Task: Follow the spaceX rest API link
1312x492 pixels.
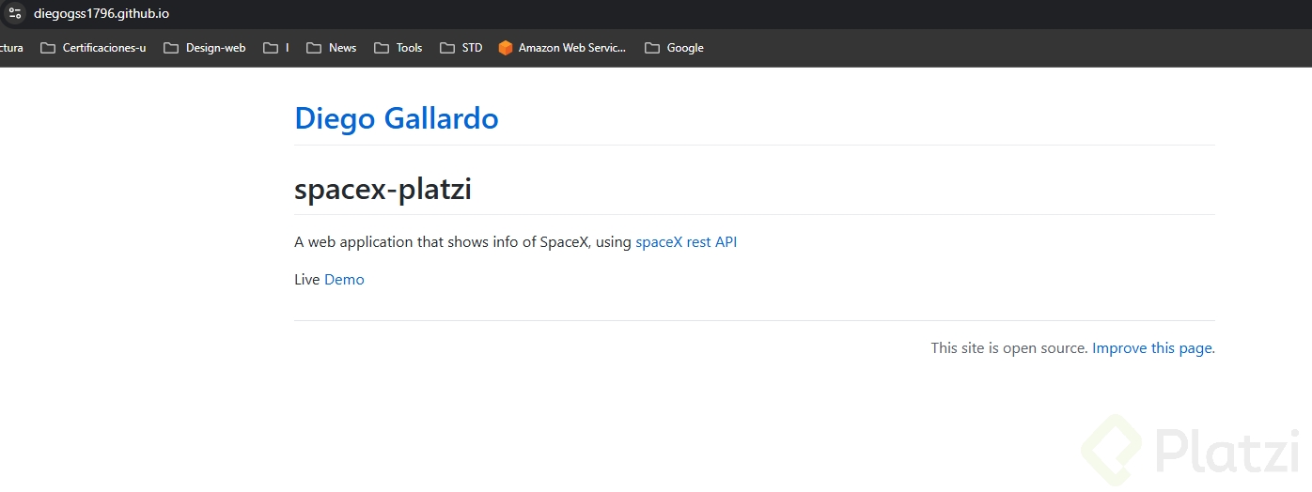Action: click(x=686, y=242)
